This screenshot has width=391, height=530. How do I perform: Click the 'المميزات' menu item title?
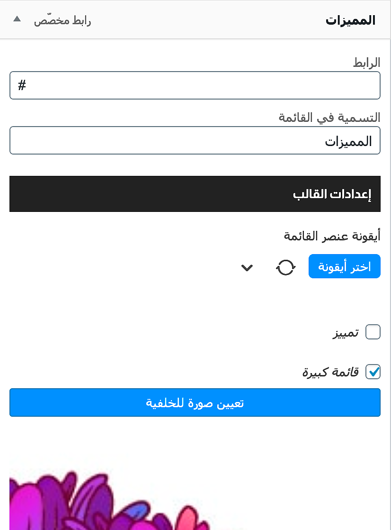350,20
